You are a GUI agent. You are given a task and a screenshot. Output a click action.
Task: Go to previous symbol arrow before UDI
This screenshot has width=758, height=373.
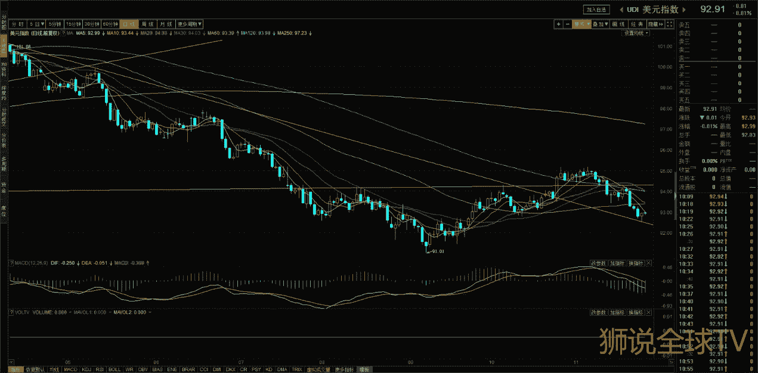coord(621,10)
